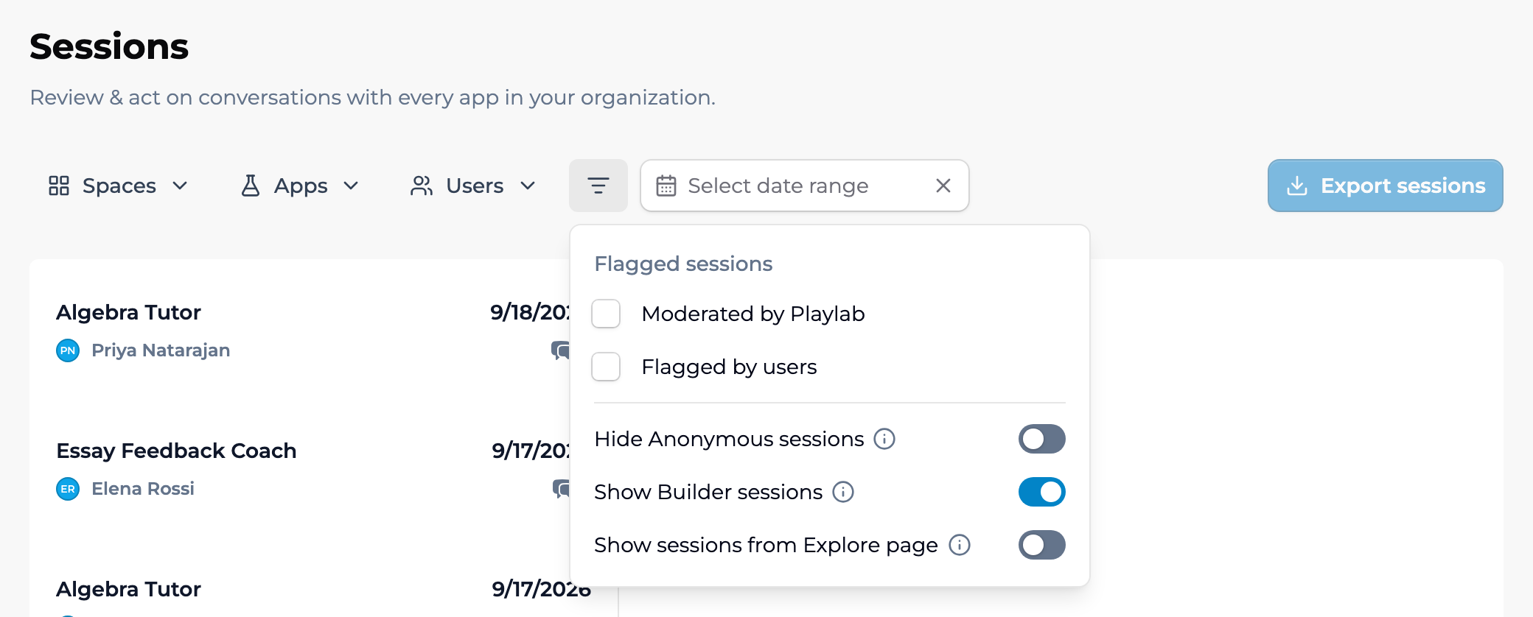1533x617 pixels.
Task: Click the Apps flask icon
Action: coord(251,186)
